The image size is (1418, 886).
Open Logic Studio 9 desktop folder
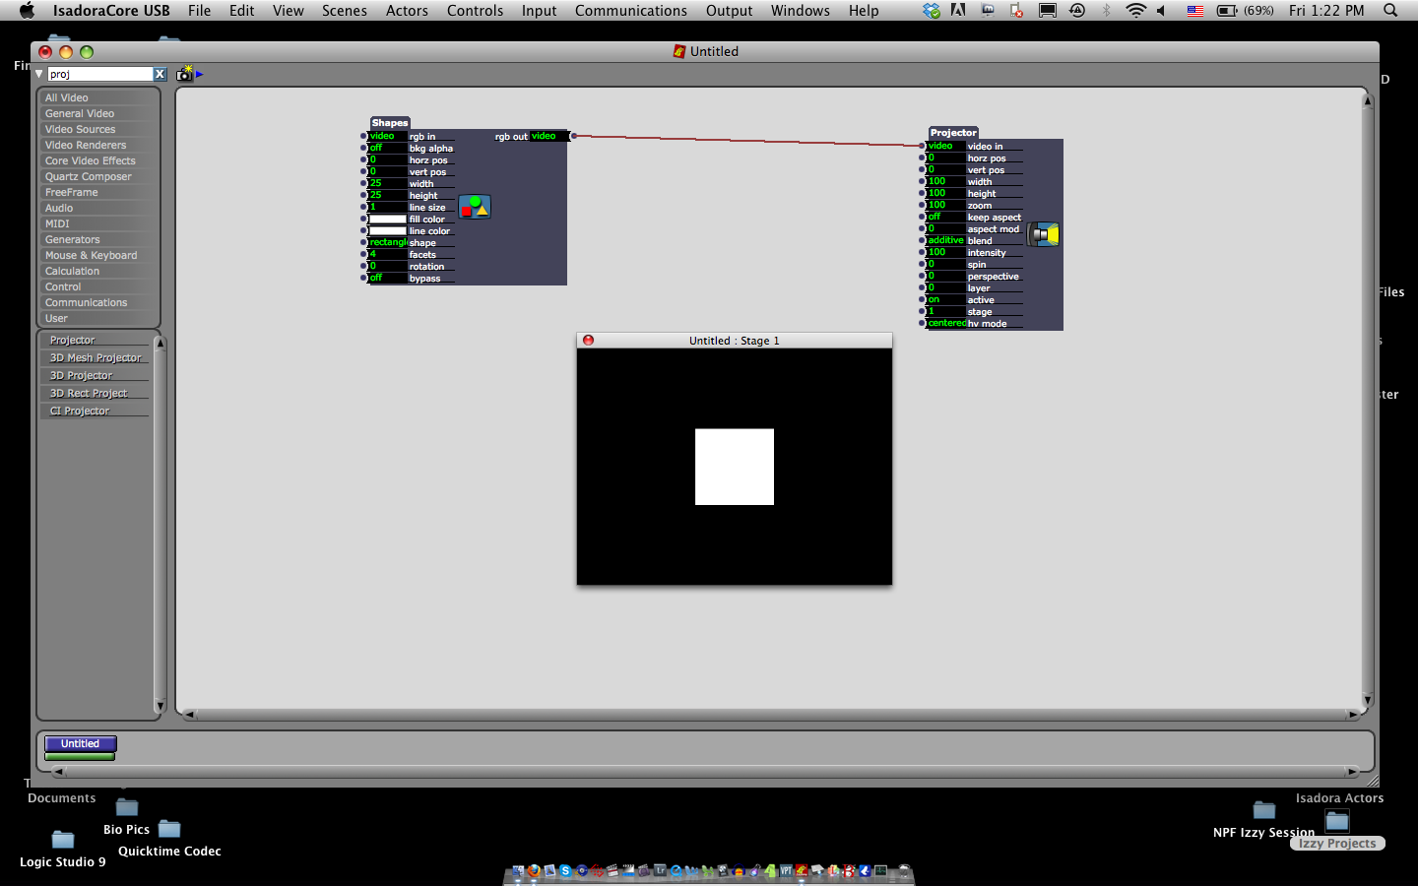click(x=63, y=840)
